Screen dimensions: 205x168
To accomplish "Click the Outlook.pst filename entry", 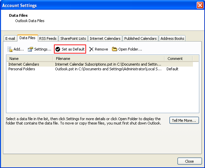I will (x=108, y=69).
